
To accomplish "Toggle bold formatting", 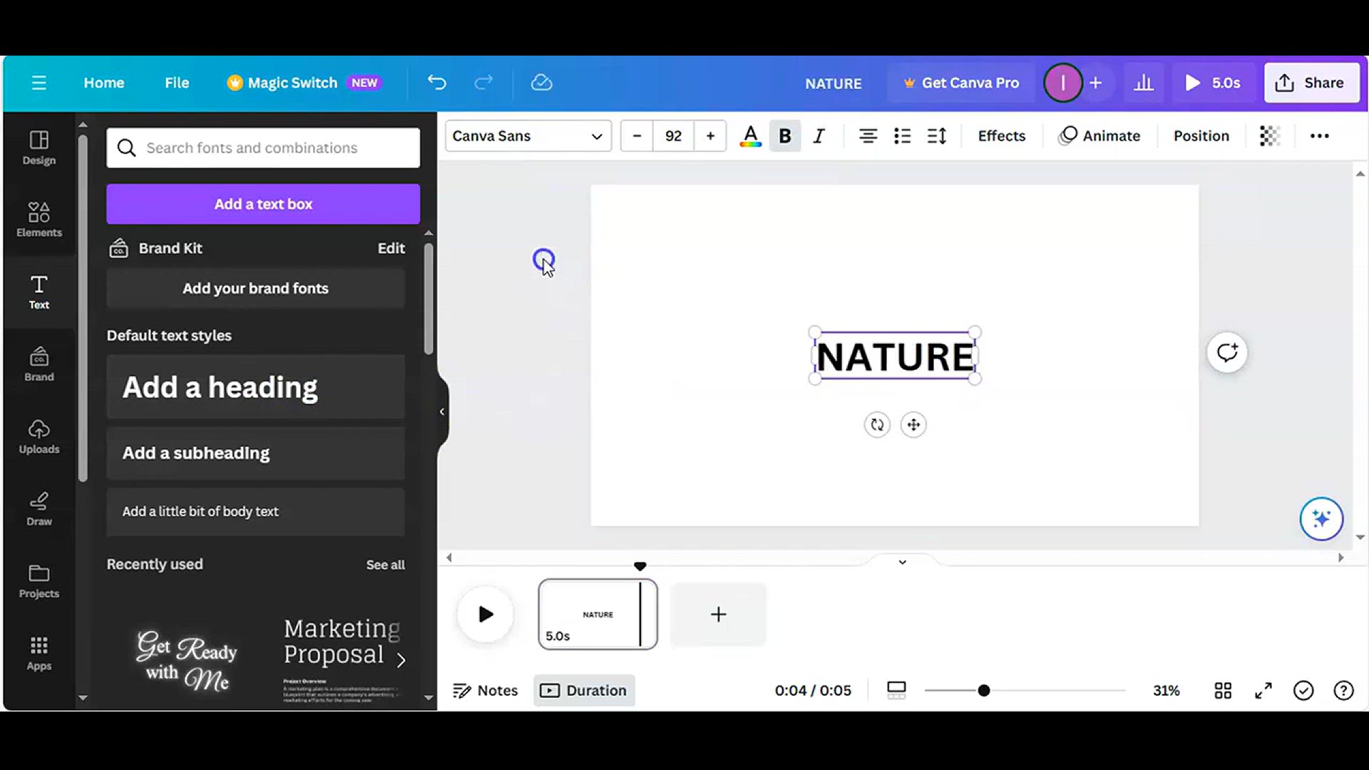I will (x=785, y=135).
